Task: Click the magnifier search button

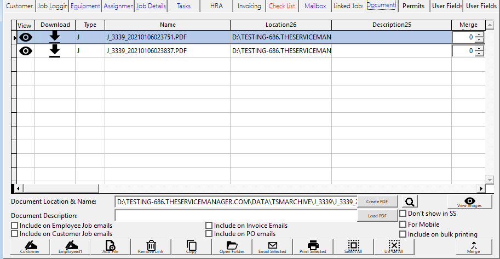Action: (410, 202)
